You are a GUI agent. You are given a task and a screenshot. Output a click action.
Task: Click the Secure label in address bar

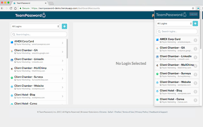click(x=26, y=8)
